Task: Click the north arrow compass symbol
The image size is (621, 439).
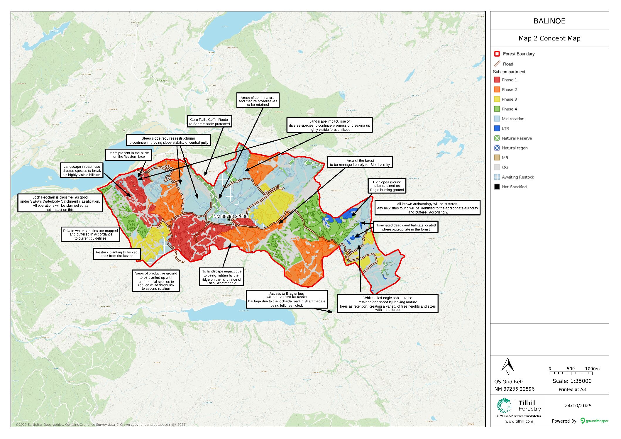Action: (507, 366)
